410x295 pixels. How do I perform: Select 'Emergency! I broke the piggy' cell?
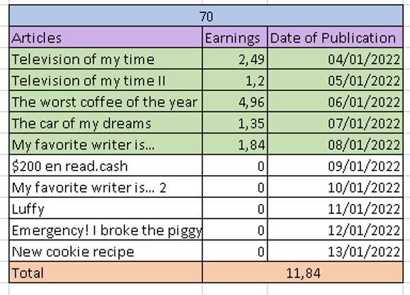[x=106, y=230]
